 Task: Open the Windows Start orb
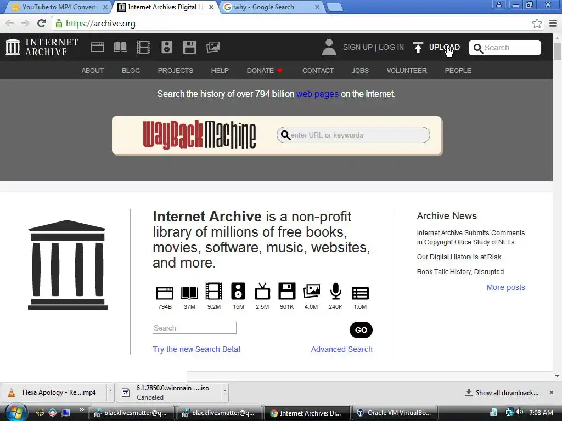click(15, 412)
